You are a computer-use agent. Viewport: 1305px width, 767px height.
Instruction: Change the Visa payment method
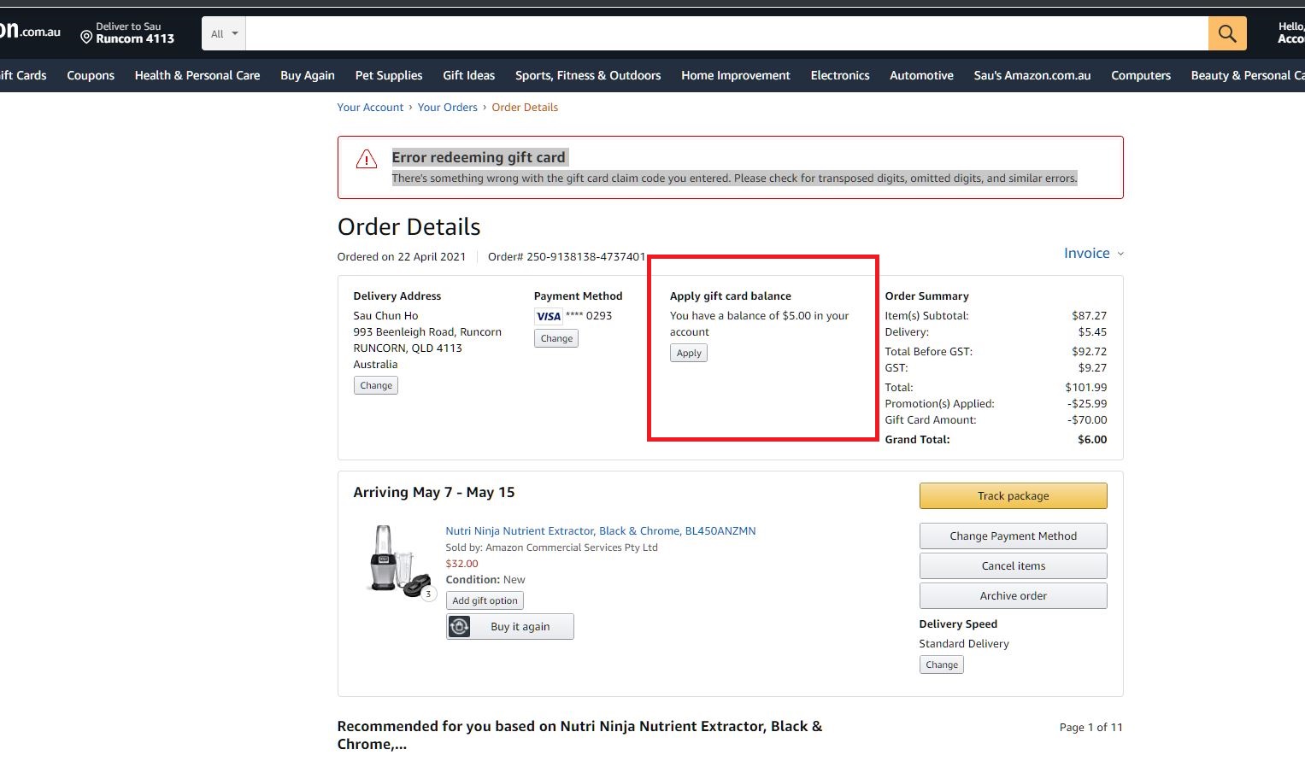pyautogui.click(x=556, y=338)
